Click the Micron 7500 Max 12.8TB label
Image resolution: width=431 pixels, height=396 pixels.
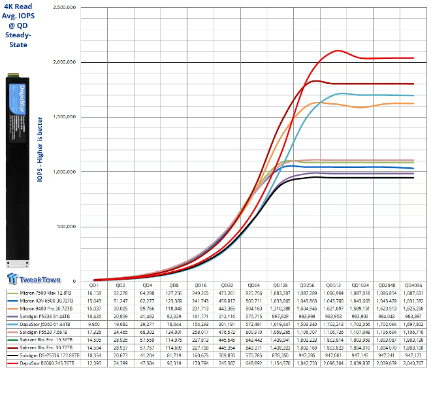pyautogui.click(x=46, y=293)
